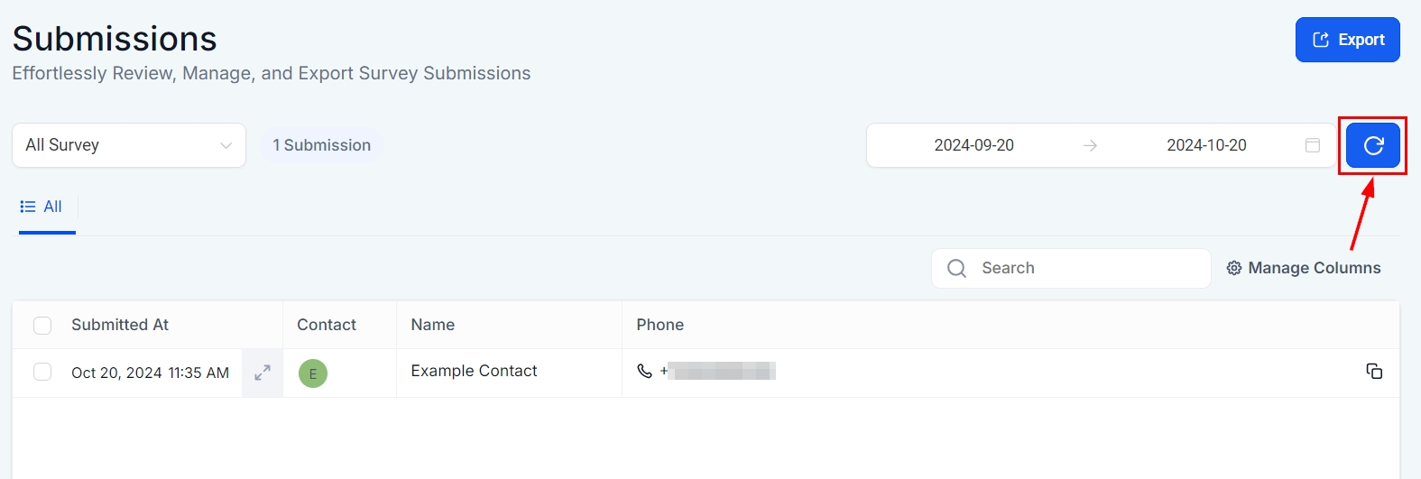Open the calendar icon in date range
The width and height of the screenshot is (1421, 479).
[x=1313, y=145]
